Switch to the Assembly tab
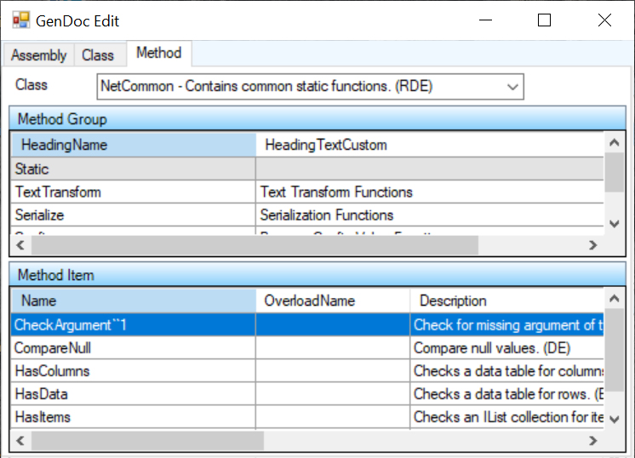This screenshot has height=458, width=635. [x=39, y=55]
